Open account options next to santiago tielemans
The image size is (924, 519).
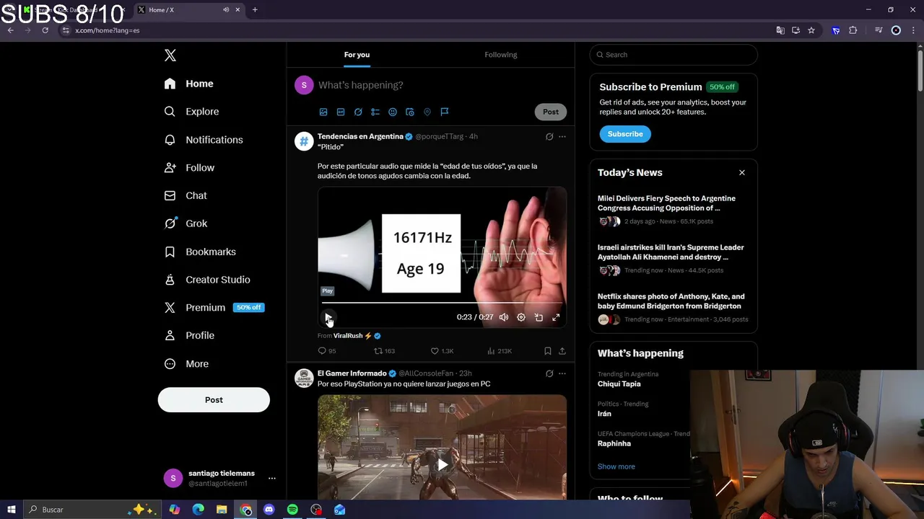pyautogui.click(x=272, y=478)
